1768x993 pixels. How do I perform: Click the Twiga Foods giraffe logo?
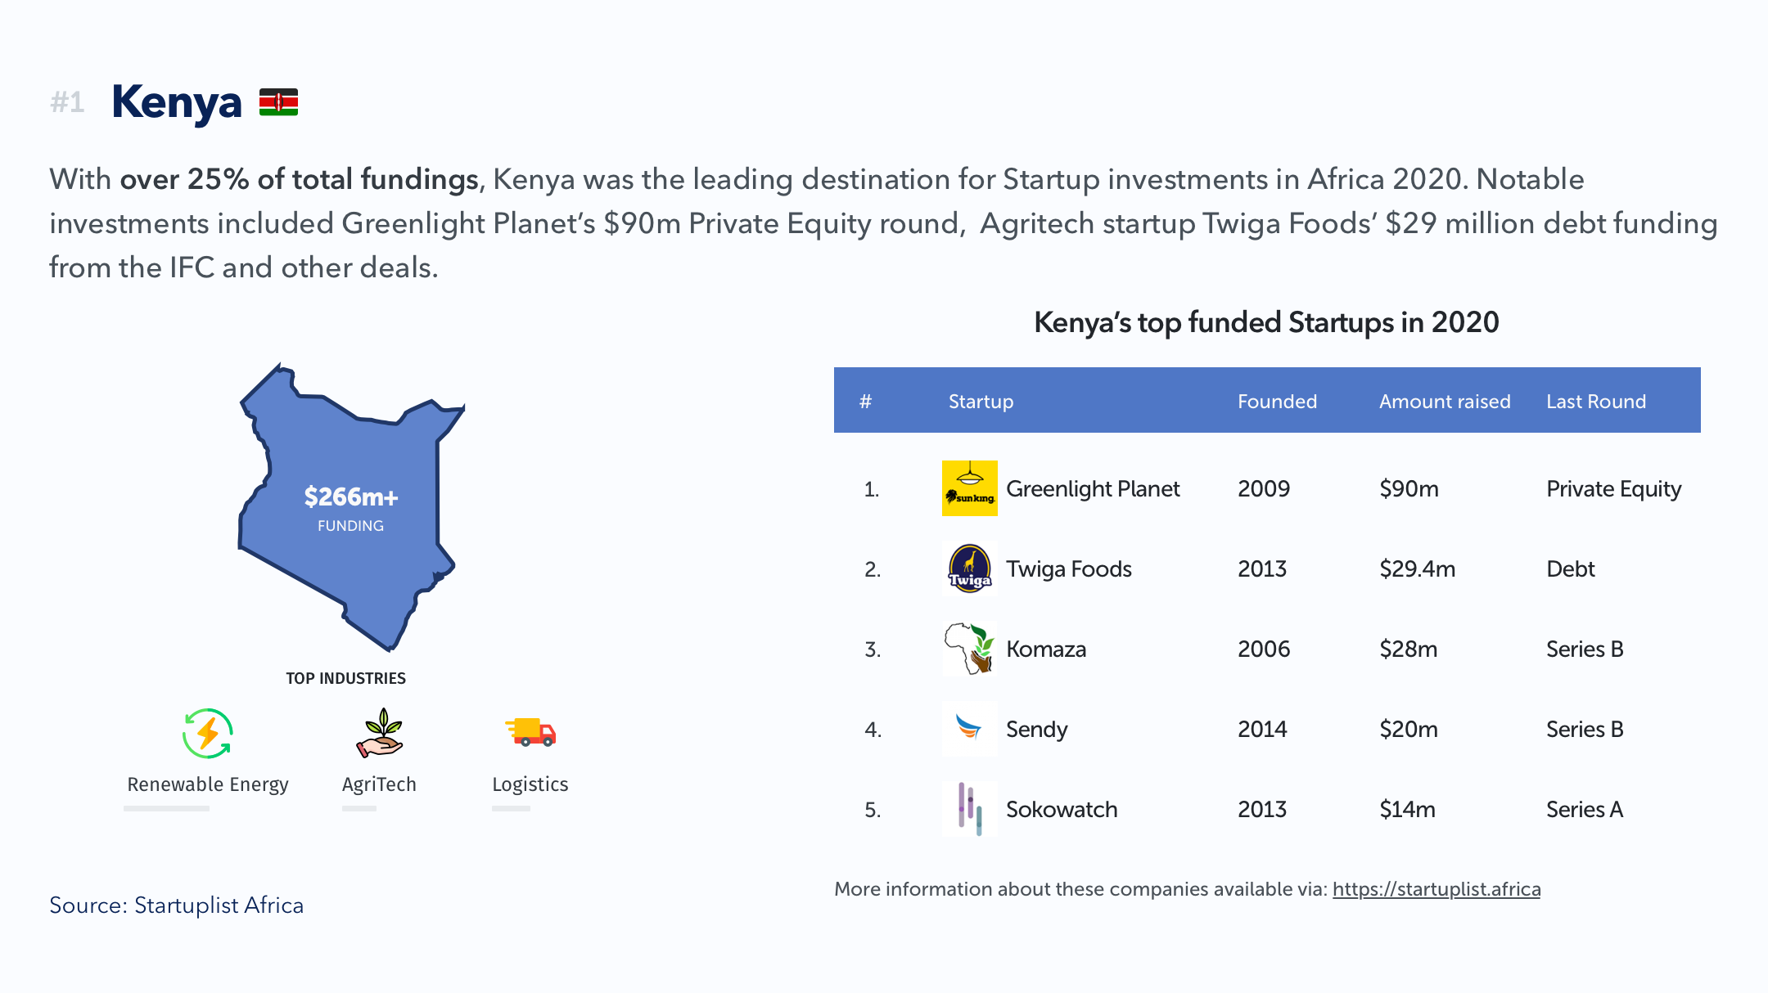coord(970,568)
